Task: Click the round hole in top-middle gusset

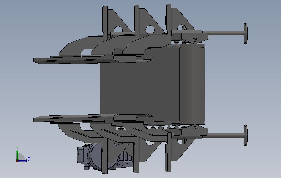Action: point(150,29)
